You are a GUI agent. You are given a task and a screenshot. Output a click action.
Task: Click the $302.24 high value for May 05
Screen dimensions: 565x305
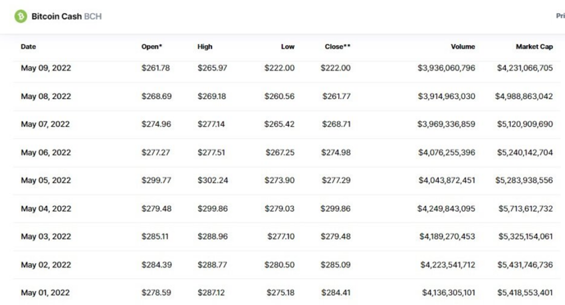click(213, 180)
